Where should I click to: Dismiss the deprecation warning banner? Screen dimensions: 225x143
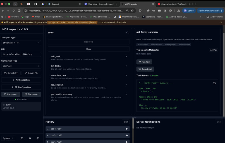click(x=221, y=22)
